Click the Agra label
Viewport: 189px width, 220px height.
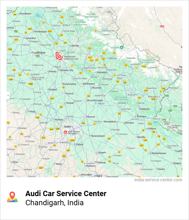[x=99, y=176]
